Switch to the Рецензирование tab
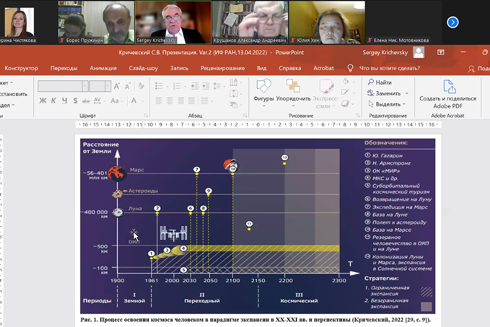This screenshot has width=490, height=327. pyautogui.click(x=222, y=68)
